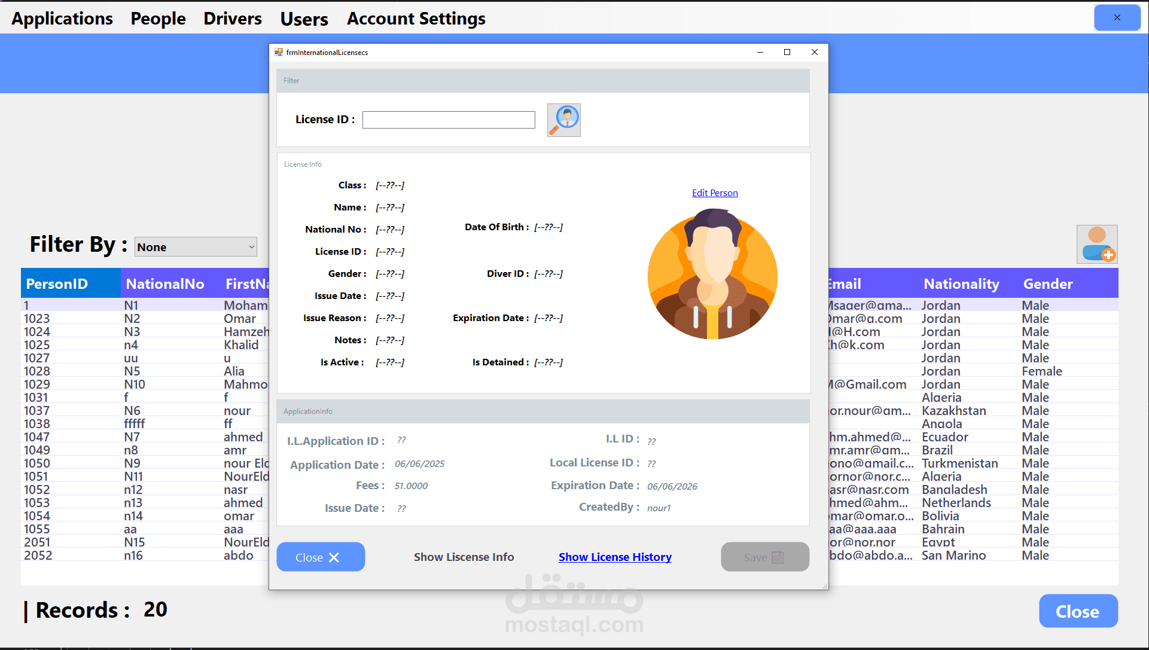This screenshot has height=650, width=1149.
Task: Click the Edit Person link
Action: (715, 193)
